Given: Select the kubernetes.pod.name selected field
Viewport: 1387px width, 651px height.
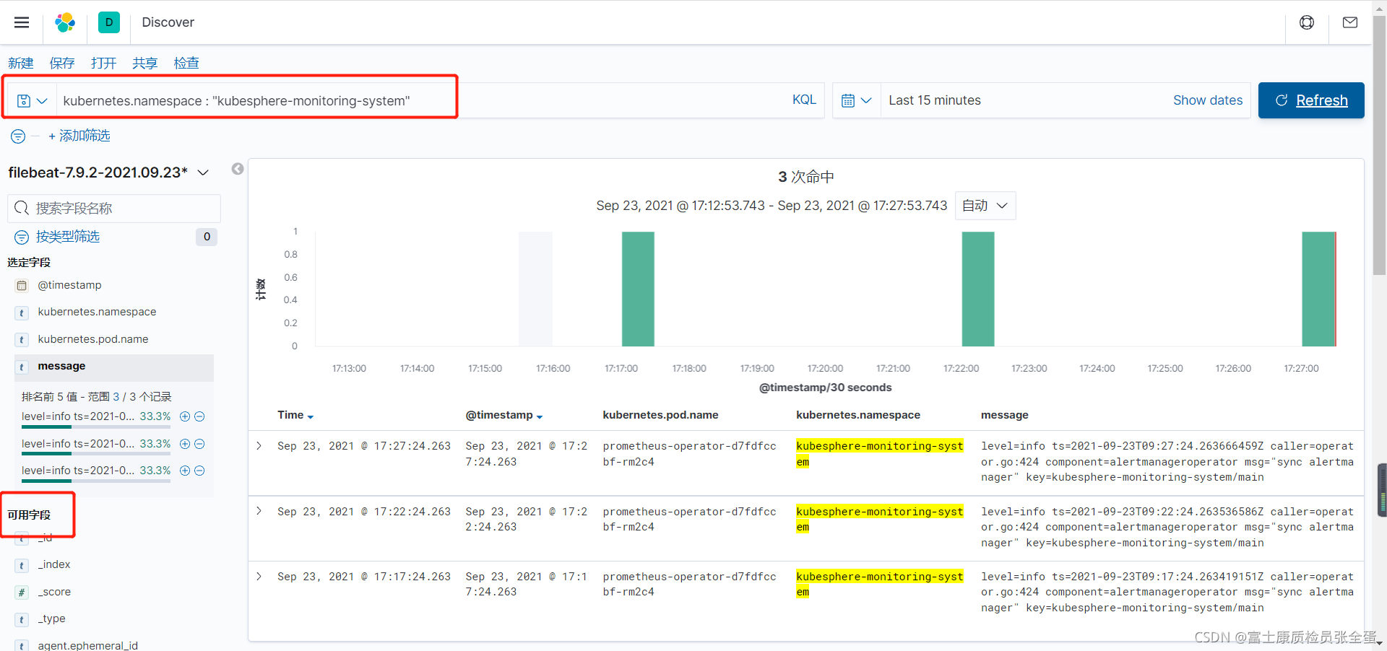Looking at the screenshot, I should pyautogui.click(x=93, y=339).
